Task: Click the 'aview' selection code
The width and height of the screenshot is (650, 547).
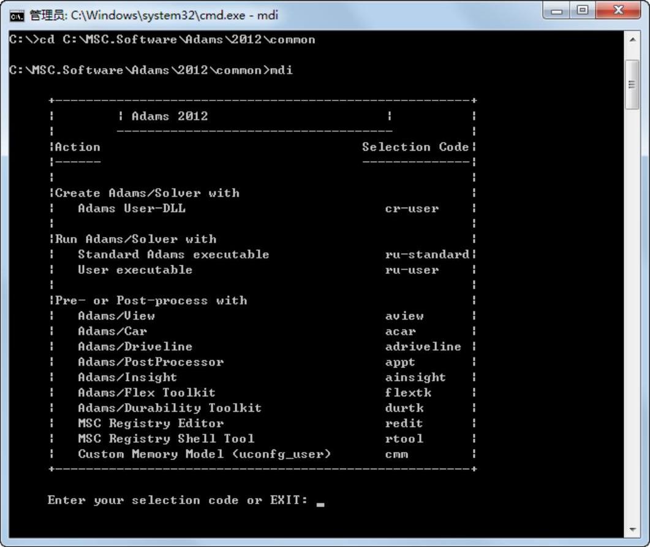Action: (x=404, y=316)
